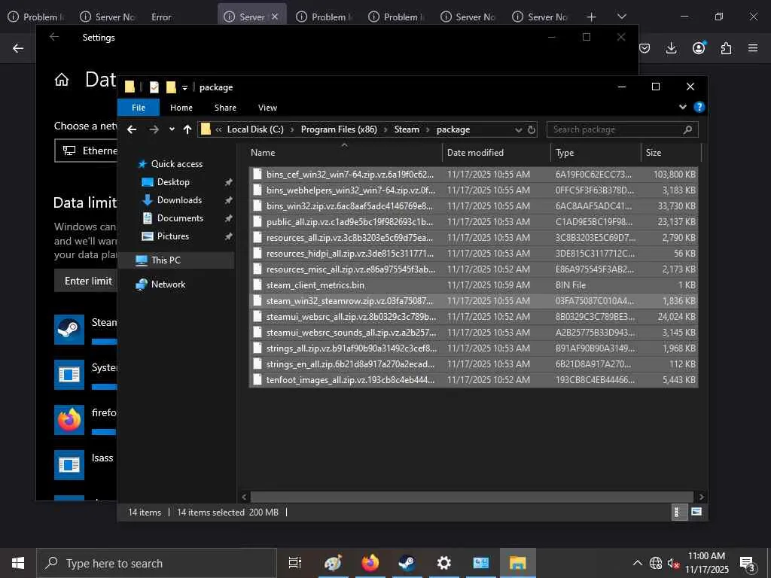
Task: Open Firefox account icon
Action: (x=699, y=47)
